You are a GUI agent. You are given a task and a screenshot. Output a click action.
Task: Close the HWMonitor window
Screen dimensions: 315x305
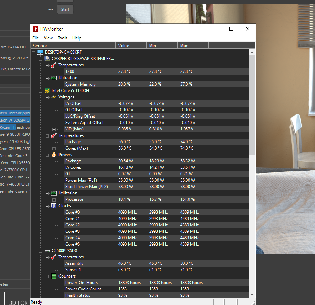click(248, 29)
